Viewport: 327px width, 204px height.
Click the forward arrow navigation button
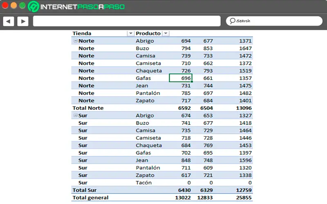click(x=23, y=21)
